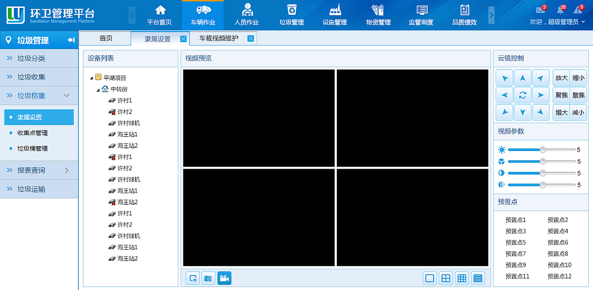Switch to sixteen-window video layout
This screenshot has width=593, height=290.
[478, 278]
